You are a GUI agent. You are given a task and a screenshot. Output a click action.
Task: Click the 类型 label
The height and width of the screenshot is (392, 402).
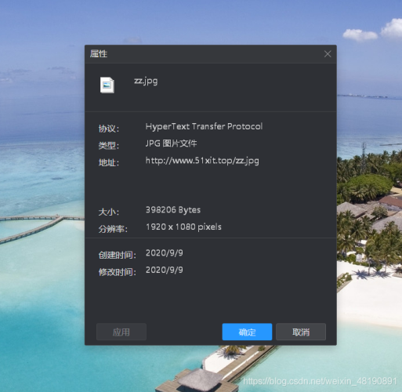point(109,146)
